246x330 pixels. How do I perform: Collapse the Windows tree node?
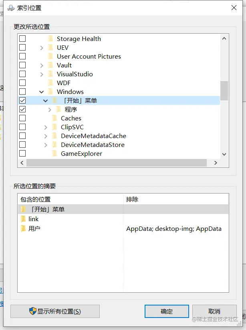pyautogui.click(x=41, y=92)
